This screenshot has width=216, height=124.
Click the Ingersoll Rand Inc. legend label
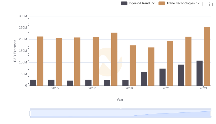coord(142,3)
